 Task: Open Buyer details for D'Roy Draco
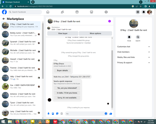(62, 70)
